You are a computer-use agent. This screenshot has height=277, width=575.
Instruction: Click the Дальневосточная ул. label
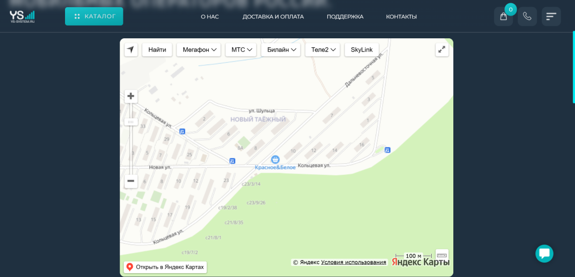coord(364,69)
